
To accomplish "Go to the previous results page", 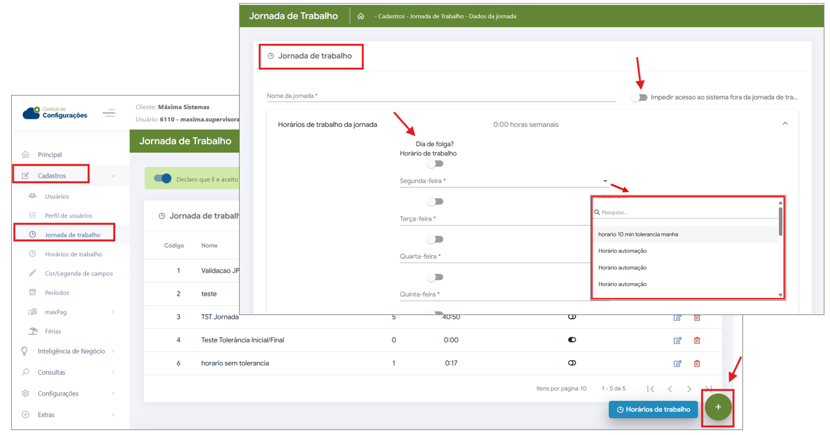I will [670, 389].
